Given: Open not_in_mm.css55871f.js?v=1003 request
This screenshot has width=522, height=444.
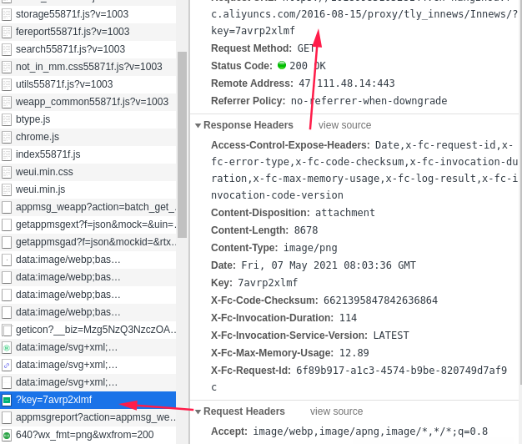Looking at the screenshot, I should pos(88,67).
